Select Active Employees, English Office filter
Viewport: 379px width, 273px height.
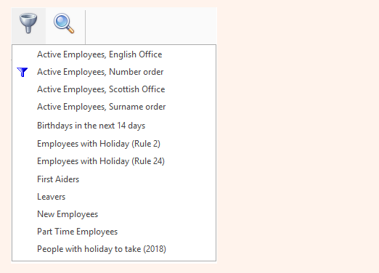[99, 54]
